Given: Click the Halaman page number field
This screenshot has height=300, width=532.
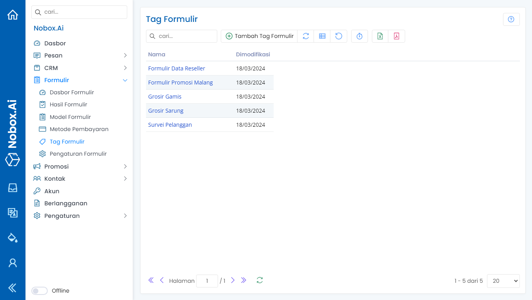Looking at the screenshot, I should pyautogui.click(x=207, y=281).
